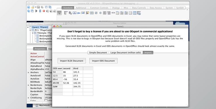Select BtnSimpleXL component in Object Inspector tree
This screenshot has width=216, height=109.
click(x=44, y=36)
